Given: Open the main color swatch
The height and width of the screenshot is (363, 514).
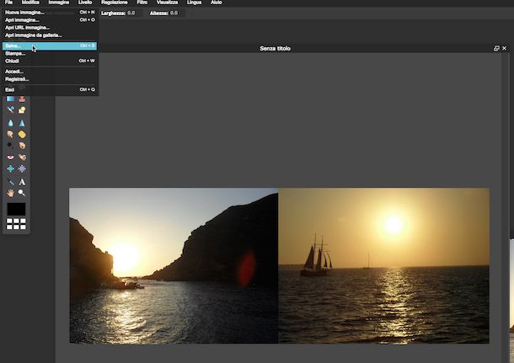Looking at the screenshot, I should tap(16, 209).
